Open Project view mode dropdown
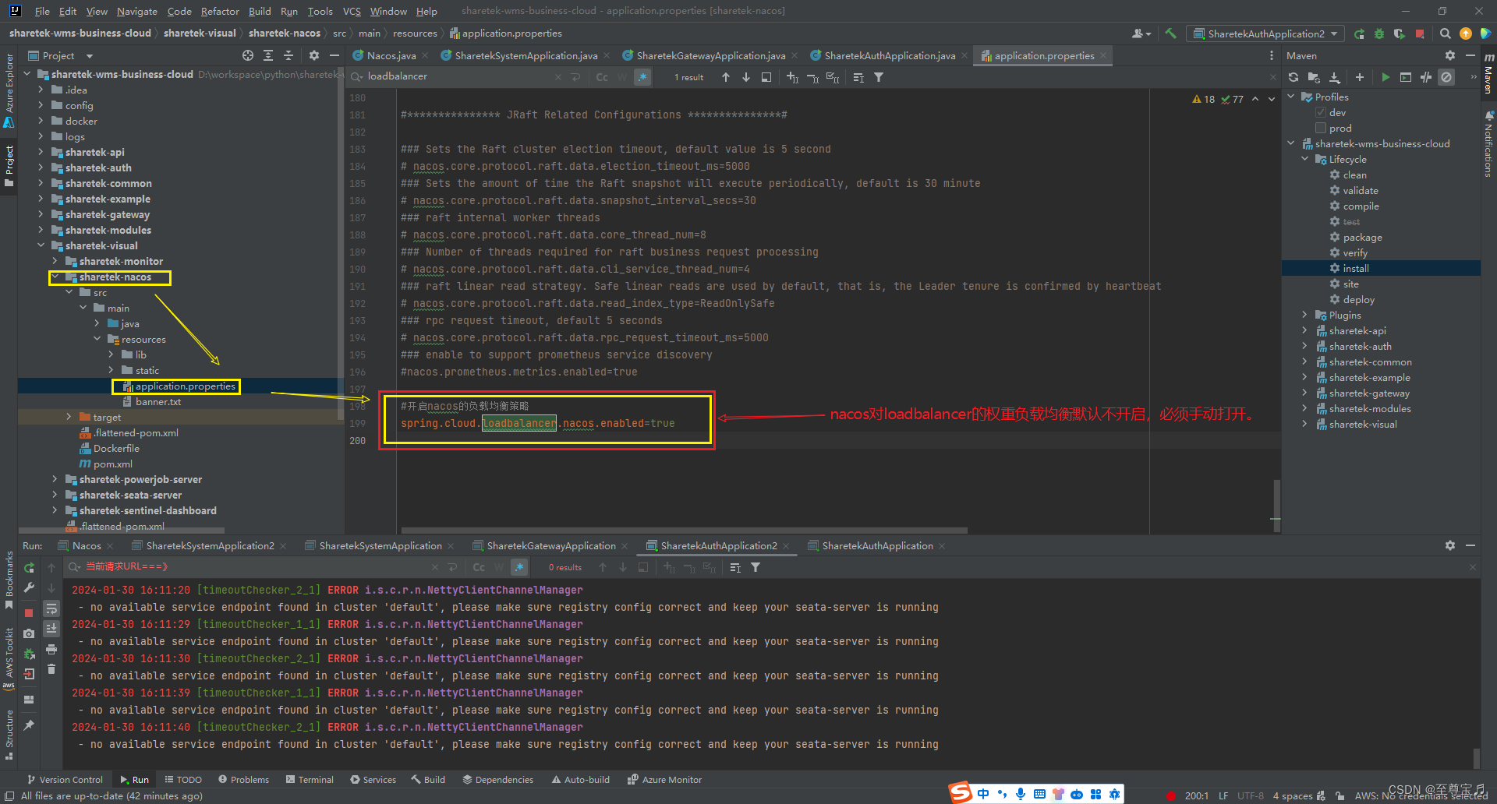Viewport: 1497px width, 804px height. [89, 56]
